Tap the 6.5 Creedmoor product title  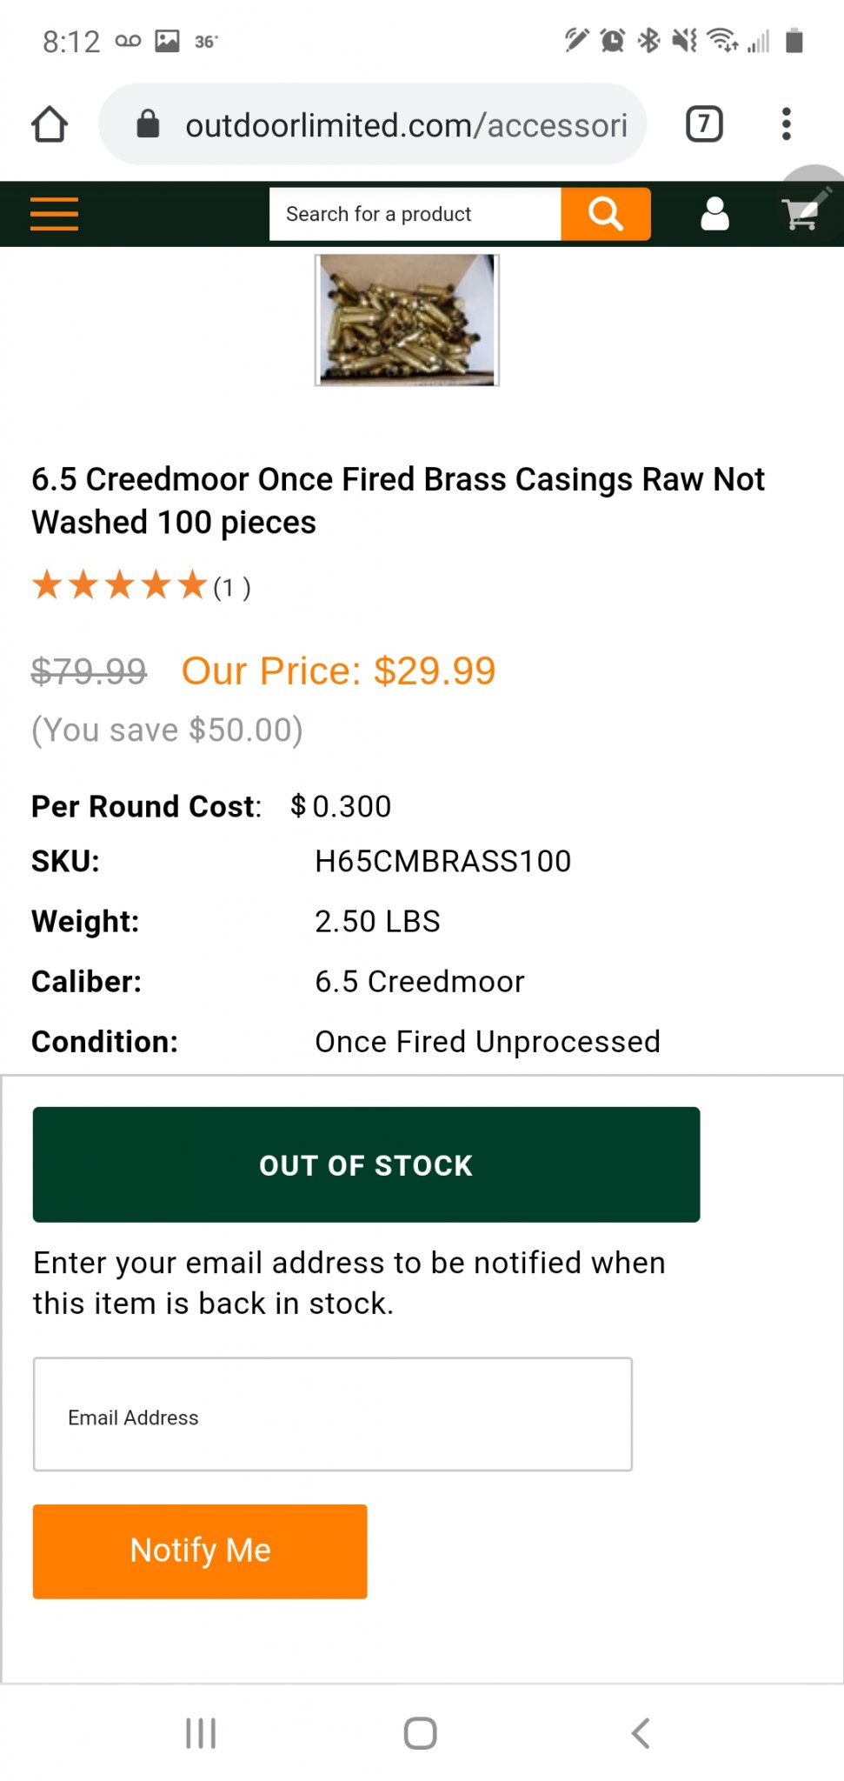[x=398, y=501]
